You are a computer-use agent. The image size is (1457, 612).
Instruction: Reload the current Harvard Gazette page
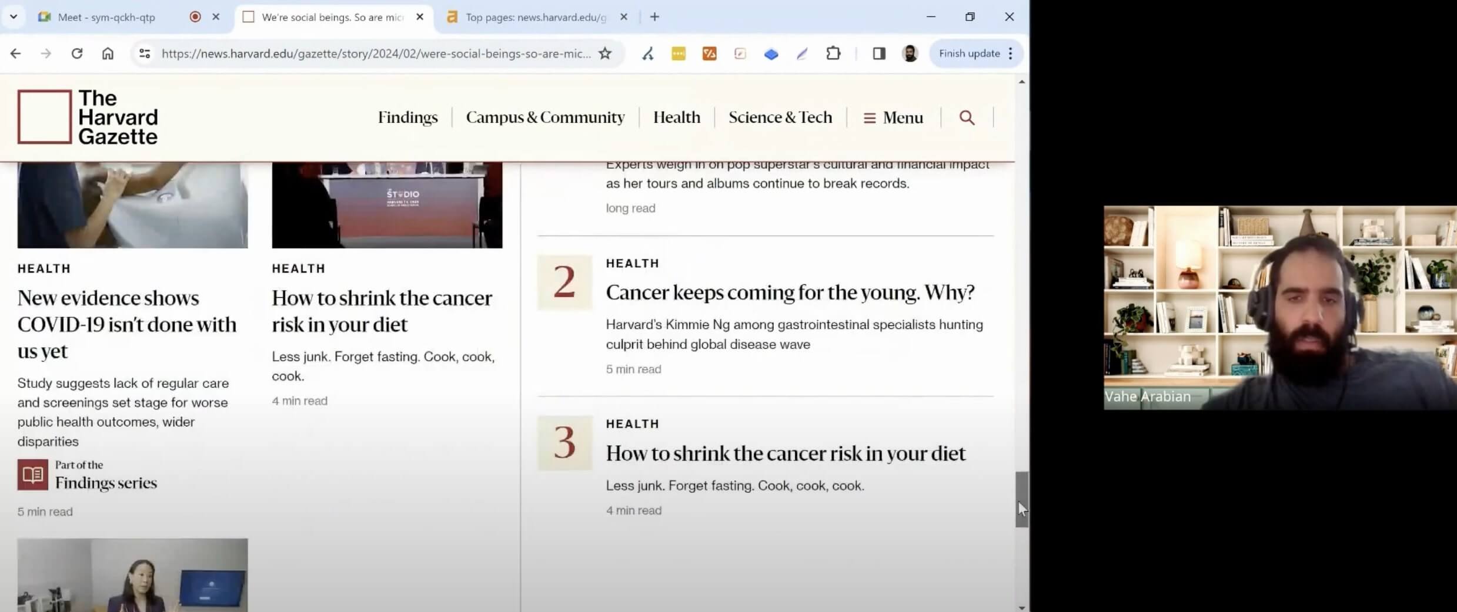click(x=77, y=53)
